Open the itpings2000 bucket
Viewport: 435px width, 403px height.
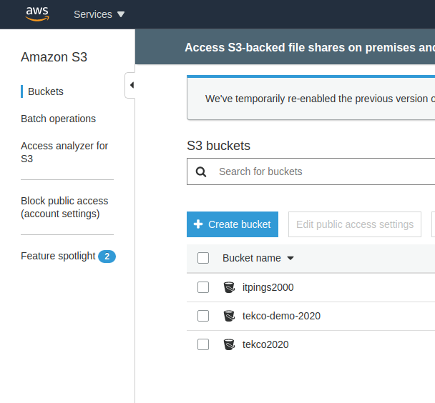tap(268, 287)
